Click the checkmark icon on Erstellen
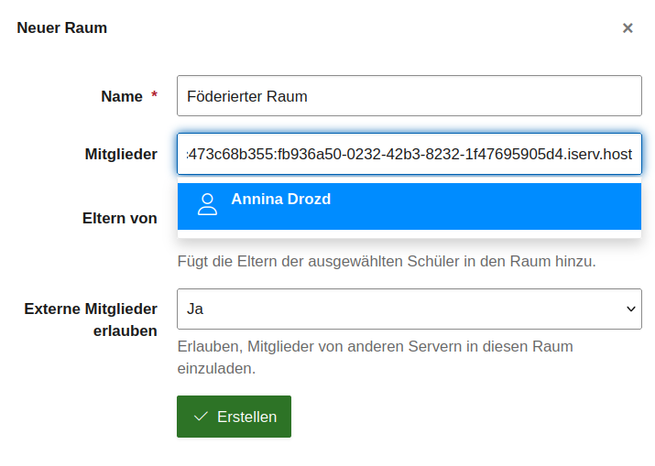The image size is (655, 466). pyautogui.click(x=202, y=417)
